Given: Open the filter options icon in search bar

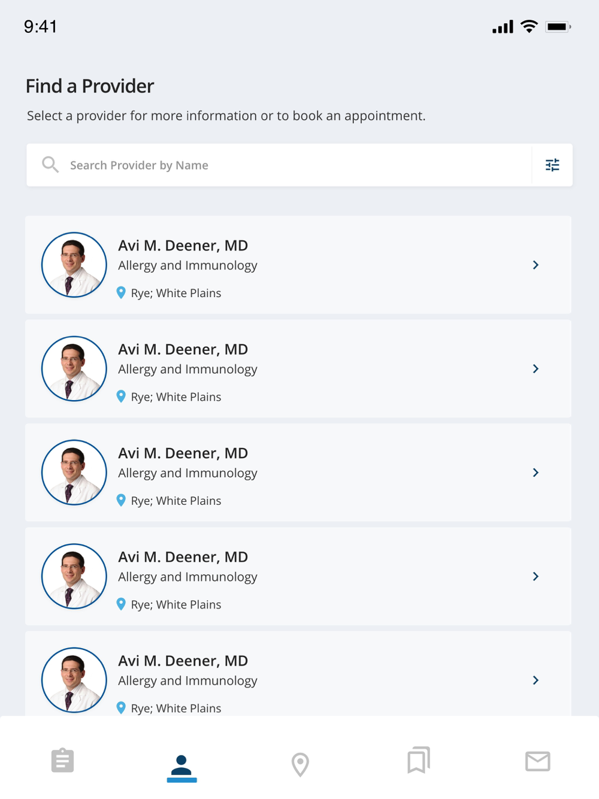Looking at the screenshot, I should pyautogui.click(x=552, y=165).
